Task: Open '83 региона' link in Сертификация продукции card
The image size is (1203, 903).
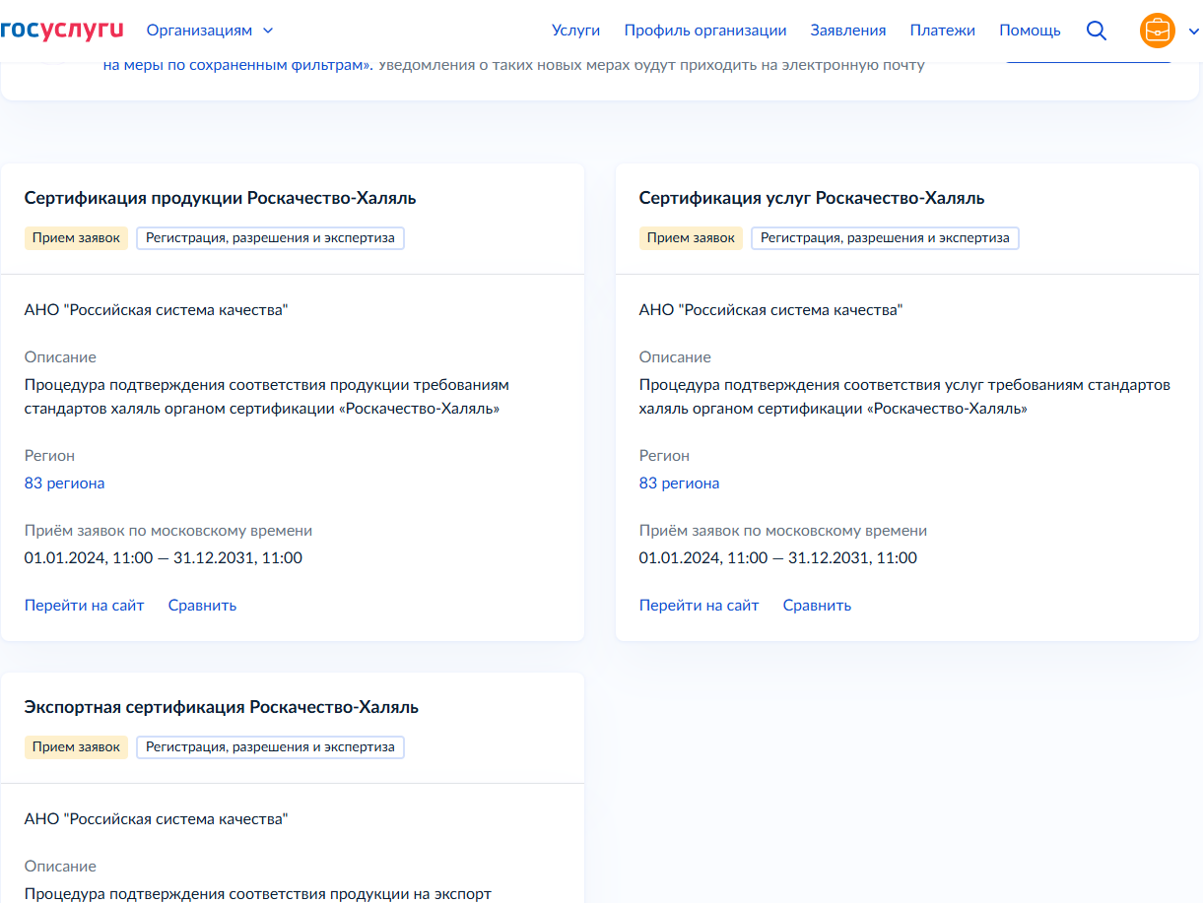Action: [64, 484]
